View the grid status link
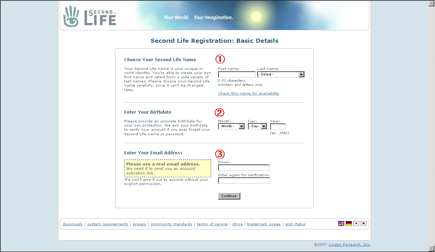Viewport: 435px width, 252px height. click(295, 224)
